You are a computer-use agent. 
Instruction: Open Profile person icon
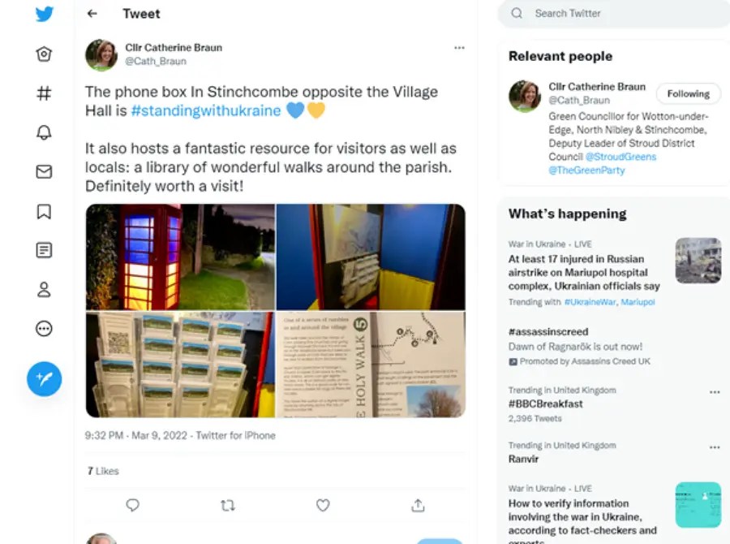click(x=44, y=290)
